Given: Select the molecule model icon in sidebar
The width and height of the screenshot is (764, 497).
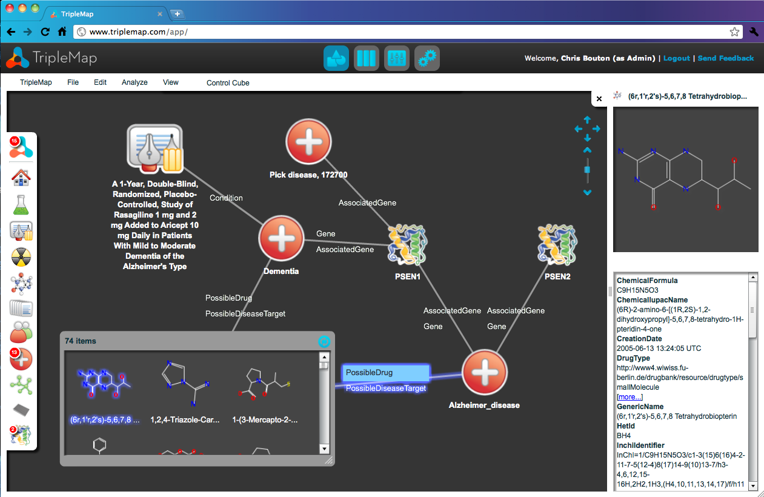Looking at the screenshot, I should [x=21, y=283].
